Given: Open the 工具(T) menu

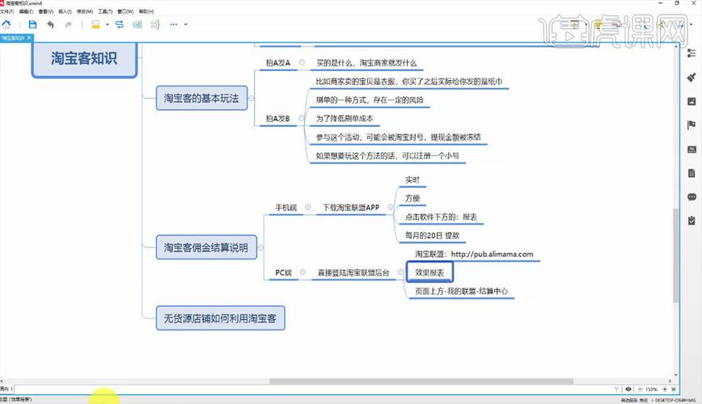Looking at the screenshot, I should point(105,11).
